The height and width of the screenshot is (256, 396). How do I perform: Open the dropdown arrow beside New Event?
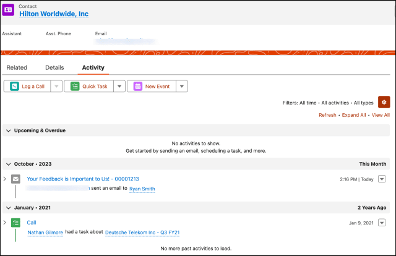pyautogui.click(x=182, y=87)
